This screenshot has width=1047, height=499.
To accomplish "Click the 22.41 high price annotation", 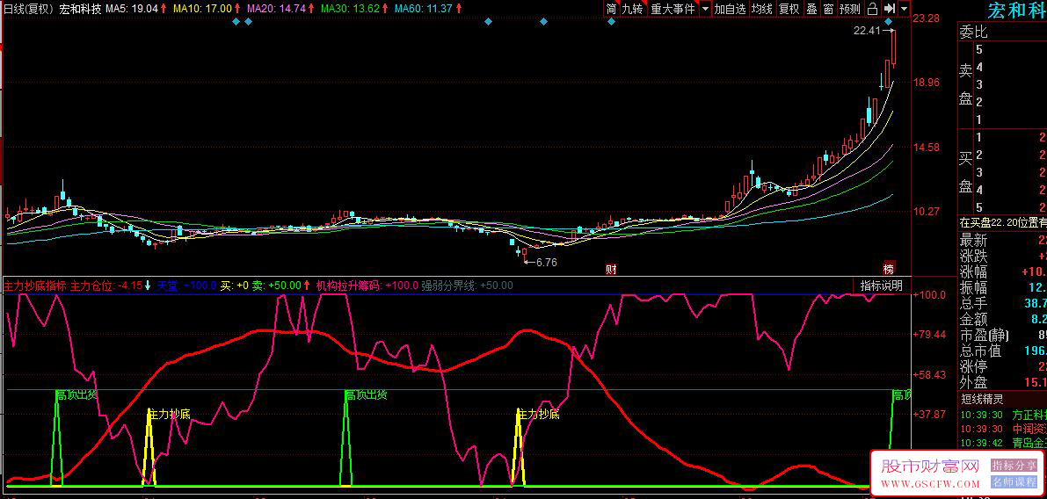I will [866, 31].
